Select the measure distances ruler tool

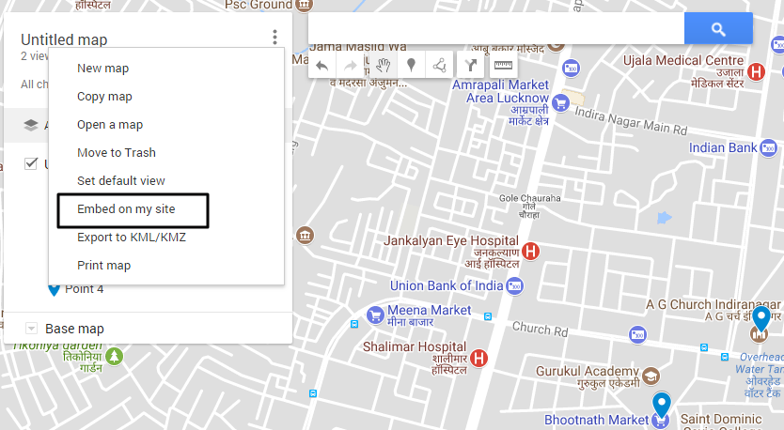pyautogui.click(x=503, y=65)
